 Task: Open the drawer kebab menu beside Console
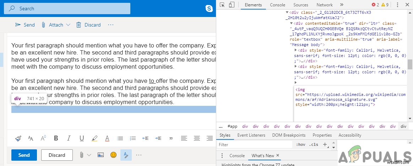(222, 155)
